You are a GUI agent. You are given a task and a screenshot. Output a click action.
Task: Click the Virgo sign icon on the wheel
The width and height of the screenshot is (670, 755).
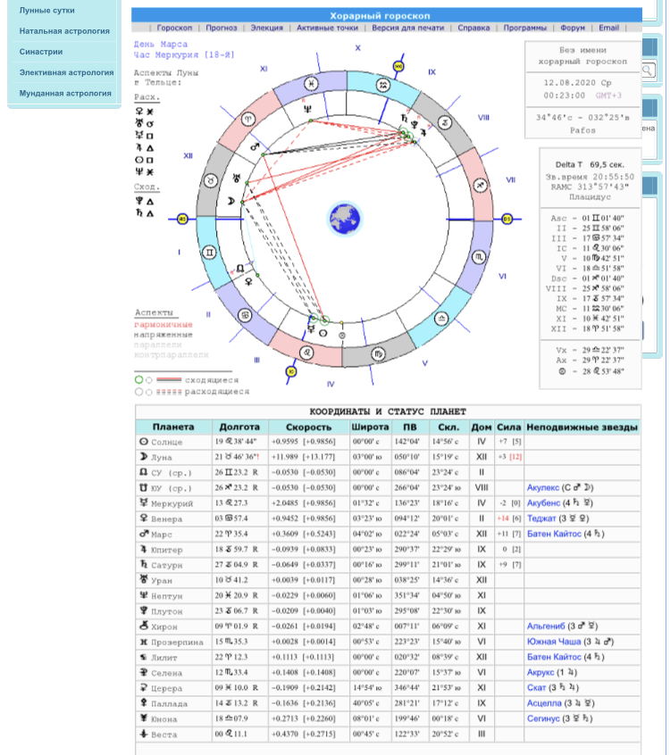point(379,354)
